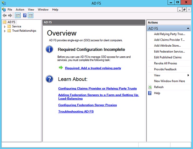Open the File menu
The width and height of the screenshot is (193, 149).
(x=10, y=10)
